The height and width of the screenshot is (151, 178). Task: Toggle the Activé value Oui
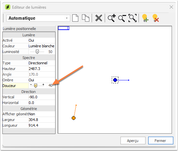42,40
